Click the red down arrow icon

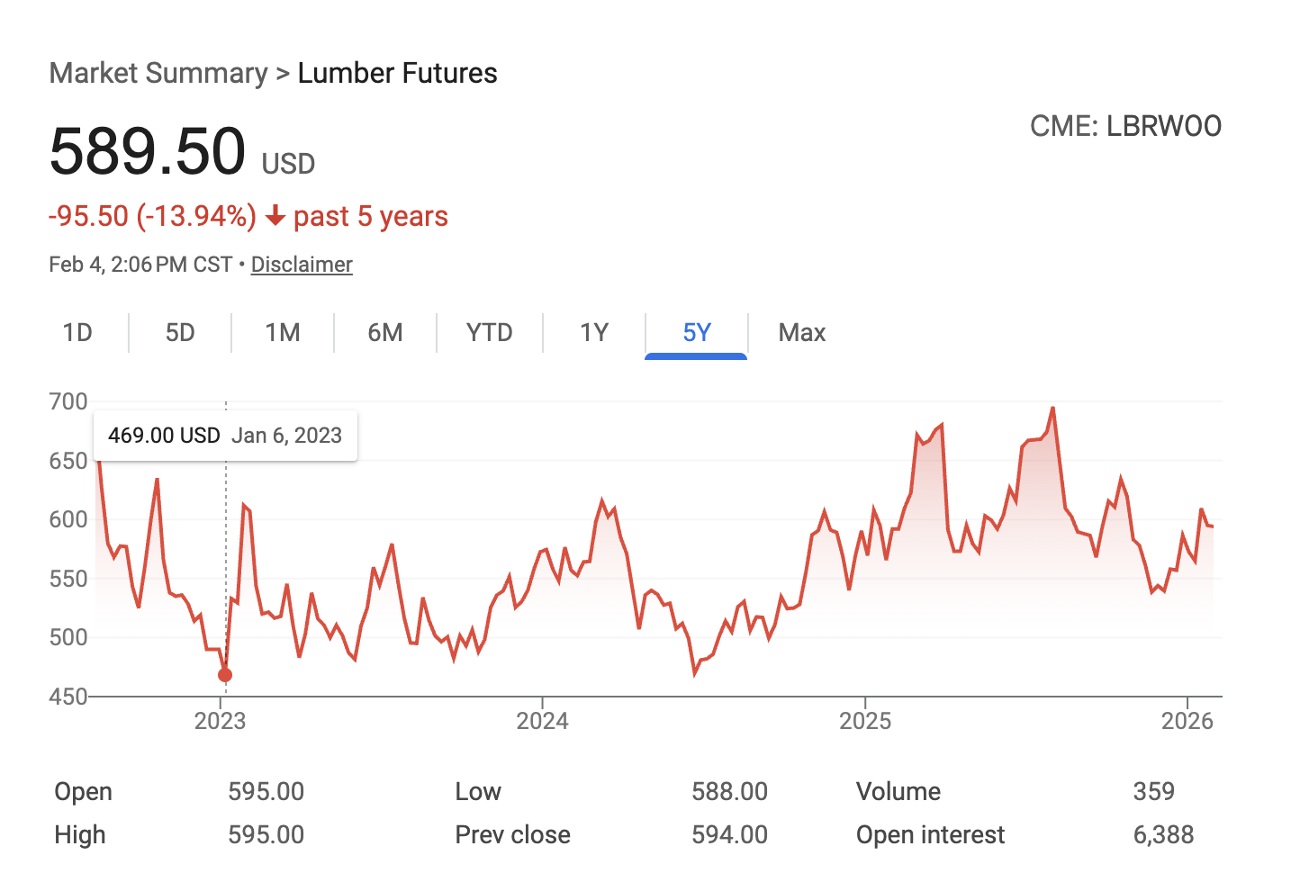click(x=275, y=217)
